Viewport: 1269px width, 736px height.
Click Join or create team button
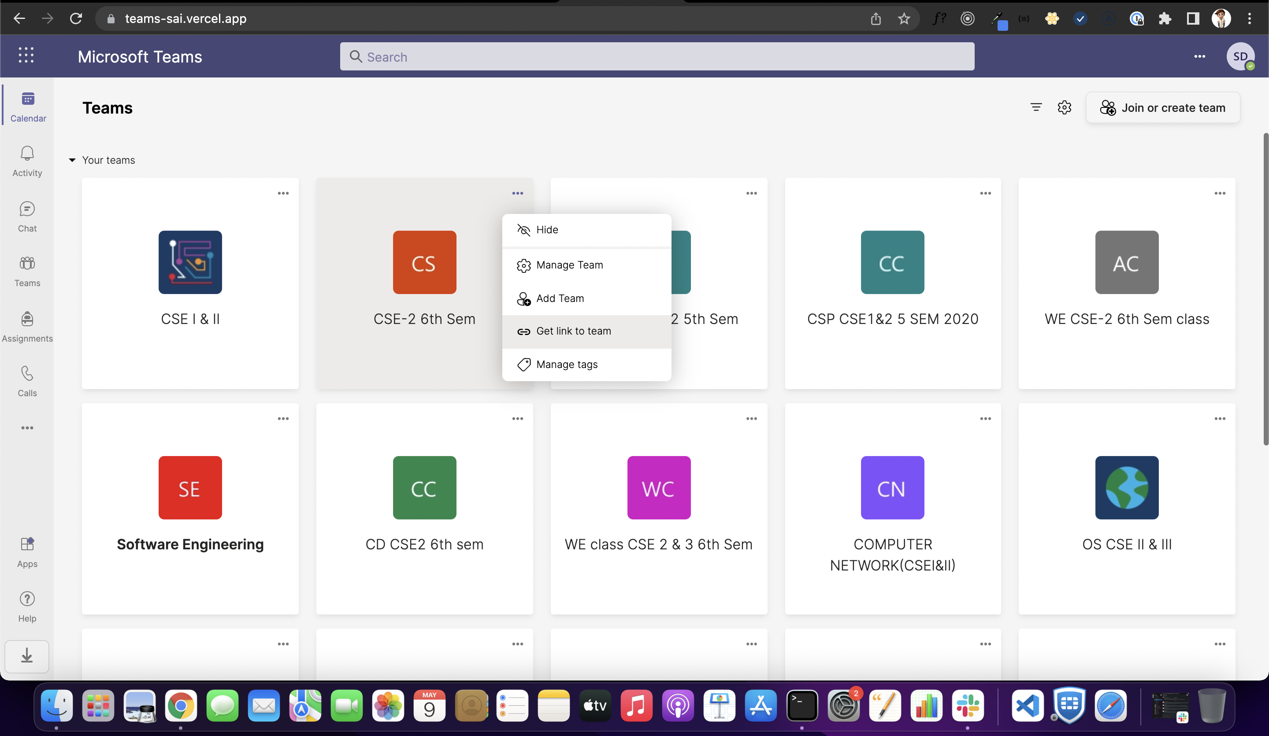(x=1163, y=108)
